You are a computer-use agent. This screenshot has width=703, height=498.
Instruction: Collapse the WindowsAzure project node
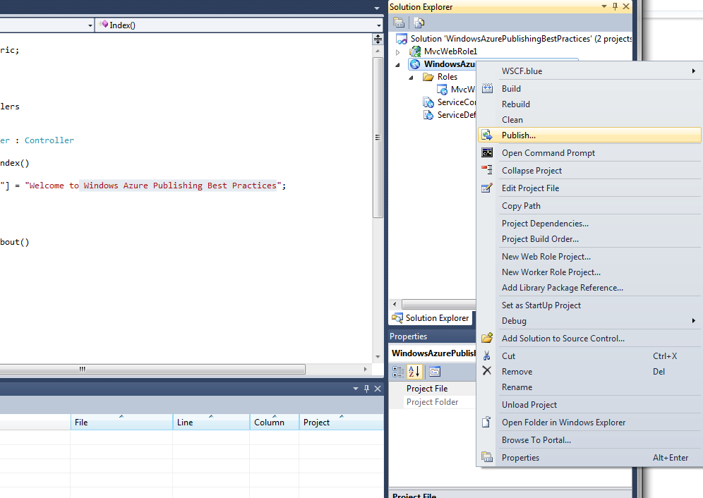(x=397, y=65)
